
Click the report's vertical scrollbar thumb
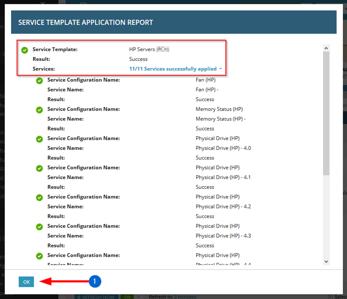[x=326, y=113]
